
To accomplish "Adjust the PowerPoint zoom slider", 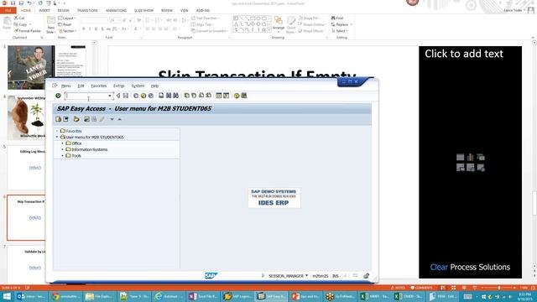I will point(499,288).
